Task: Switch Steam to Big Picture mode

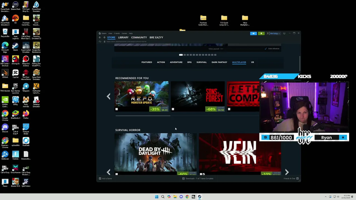Action: click(284, 33)
